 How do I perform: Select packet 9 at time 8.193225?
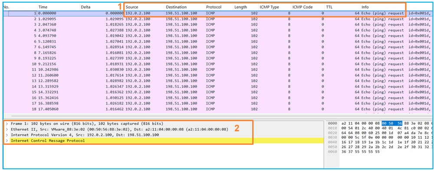click(x=218, y=58)
